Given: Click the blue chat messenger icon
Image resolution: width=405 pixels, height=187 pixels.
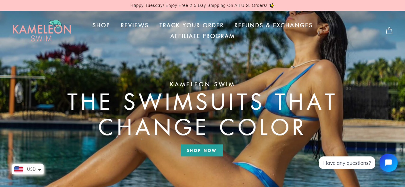Looking at the screenshot, I should click(x=388, y=163).
